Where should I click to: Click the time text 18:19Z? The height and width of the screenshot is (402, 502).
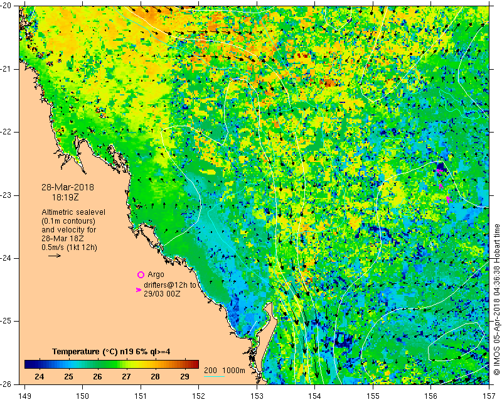(x=65, y=197)
